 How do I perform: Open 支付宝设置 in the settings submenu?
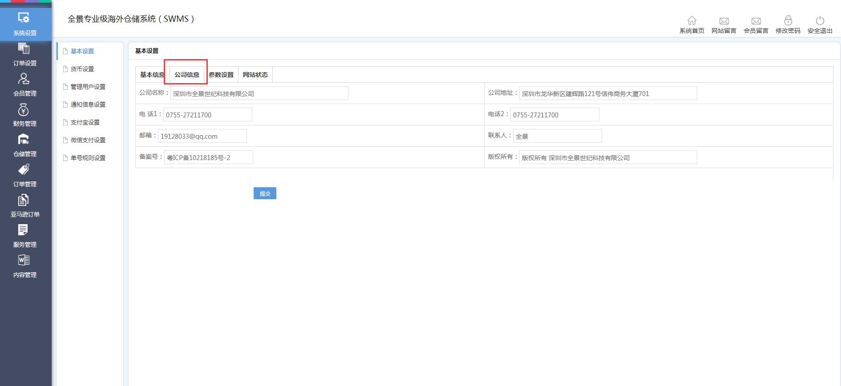(85, 122)
